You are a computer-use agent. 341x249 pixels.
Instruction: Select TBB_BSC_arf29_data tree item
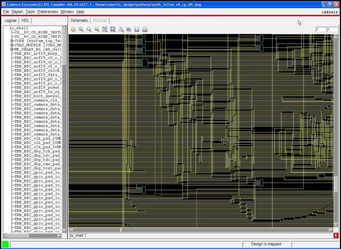click(x=38, y=75)
